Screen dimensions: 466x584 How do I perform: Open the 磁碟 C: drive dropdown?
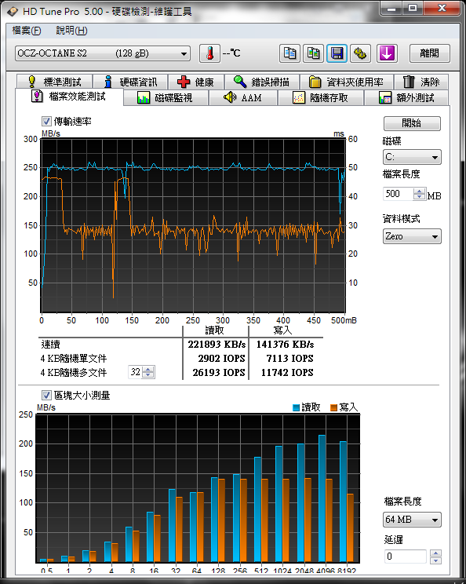point(412,157)
